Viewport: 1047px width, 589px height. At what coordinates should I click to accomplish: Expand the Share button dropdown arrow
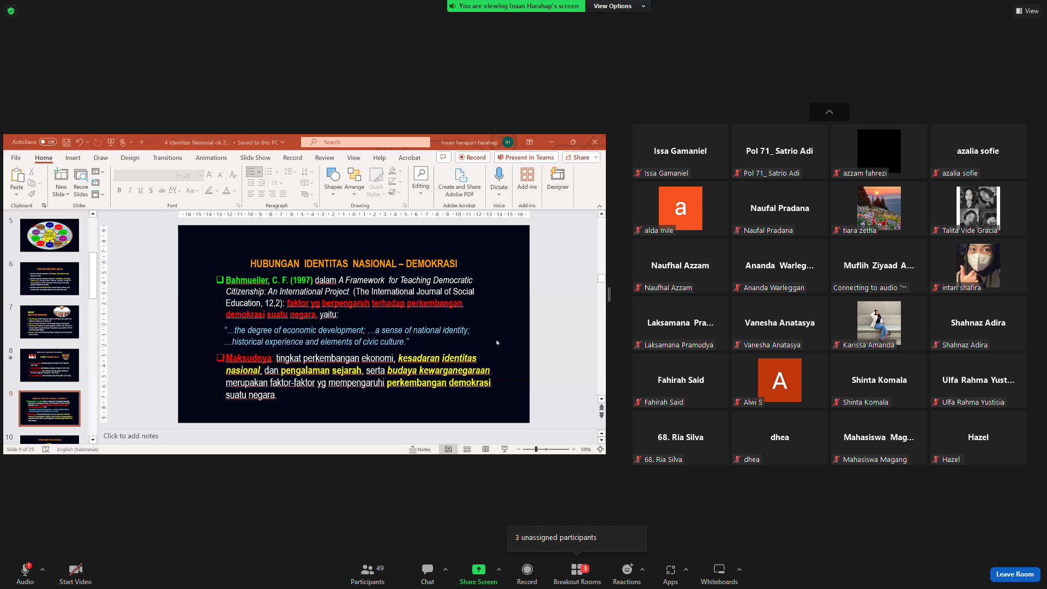(x=596, y=157)
